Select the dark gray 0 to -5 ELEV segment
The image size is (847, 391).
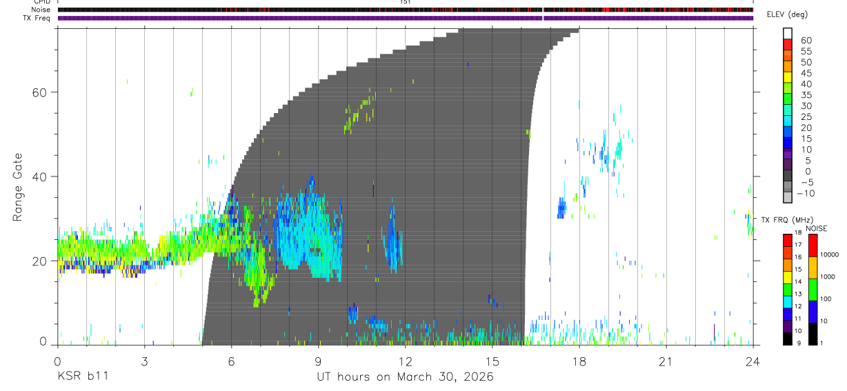(x=788, y=176)
